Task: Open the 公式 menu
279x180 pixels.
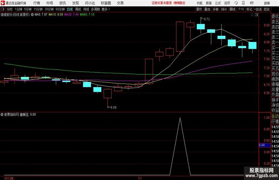Action: pyautogui.click(x=218, y=3)
